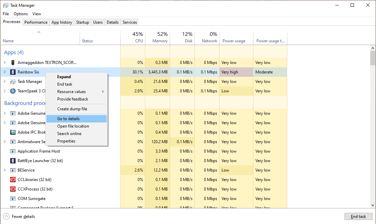Switch to the Performance tab
The width and height of the screenshot is (376, 224).
(x=36, y=22)
